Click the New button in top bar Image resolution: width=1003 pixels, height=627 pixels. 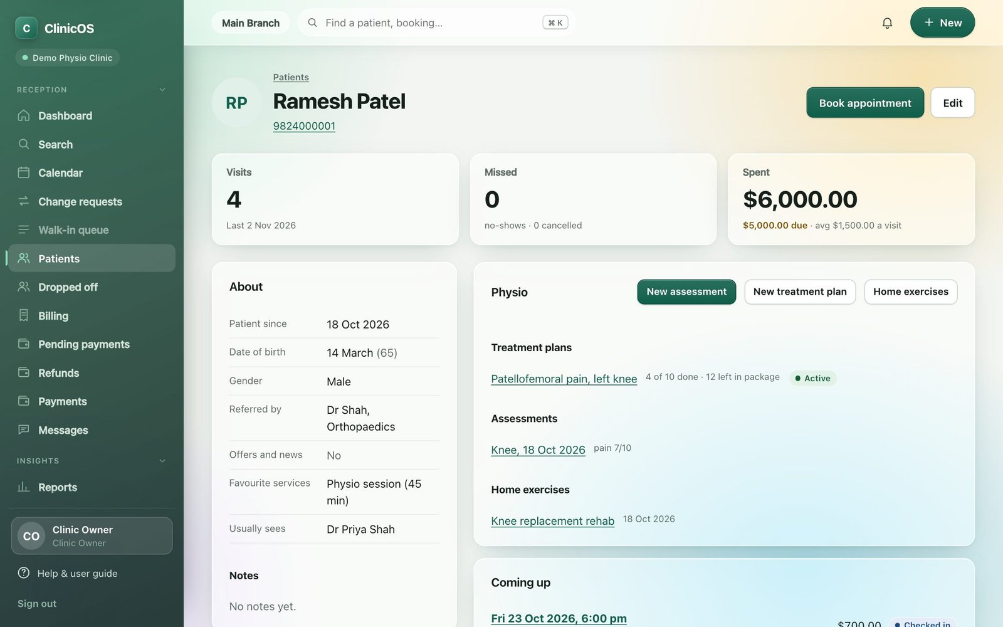pyautogui.click(x=942, y=23)
